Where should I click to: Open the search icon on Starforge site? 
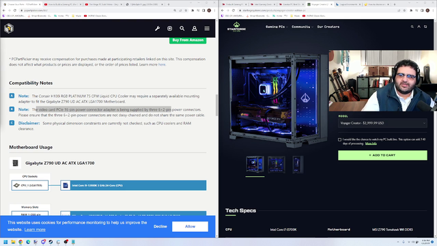point(412,27)
